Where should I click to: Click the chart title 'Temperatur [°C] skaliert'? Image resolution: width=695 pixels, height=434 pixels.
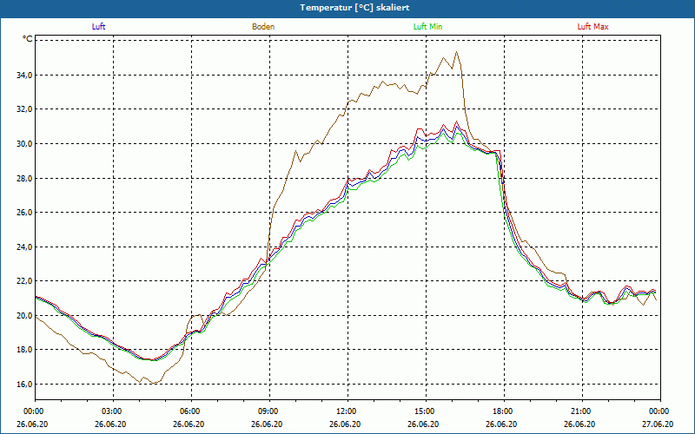354,8
